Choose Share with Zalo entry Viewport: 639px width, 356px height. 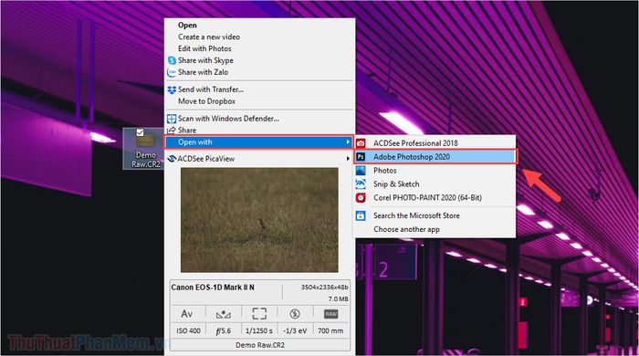[x=203, y=72]
